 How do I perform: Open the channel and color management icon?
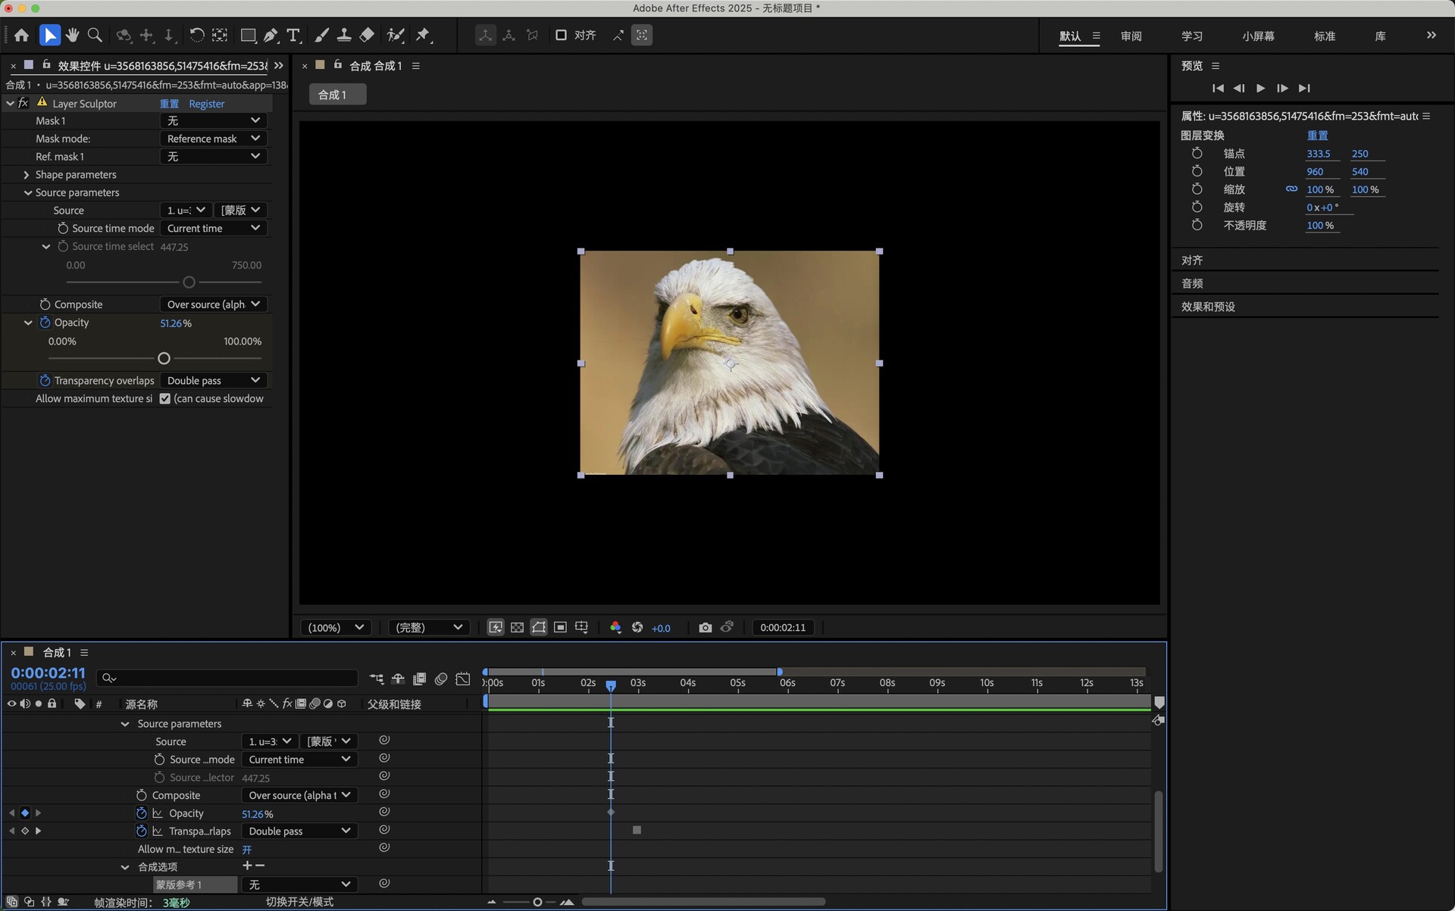pos(615,628)
